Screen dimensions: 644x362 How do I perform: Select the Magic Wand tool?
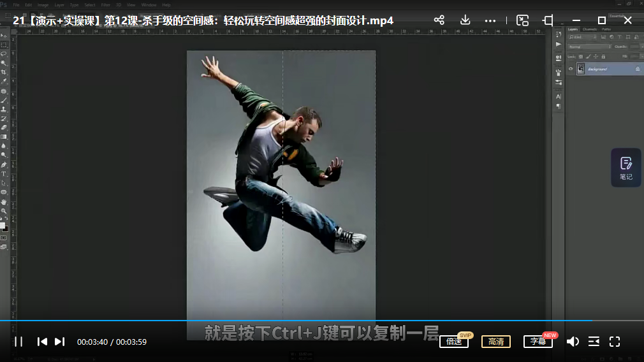click(4, 63)
